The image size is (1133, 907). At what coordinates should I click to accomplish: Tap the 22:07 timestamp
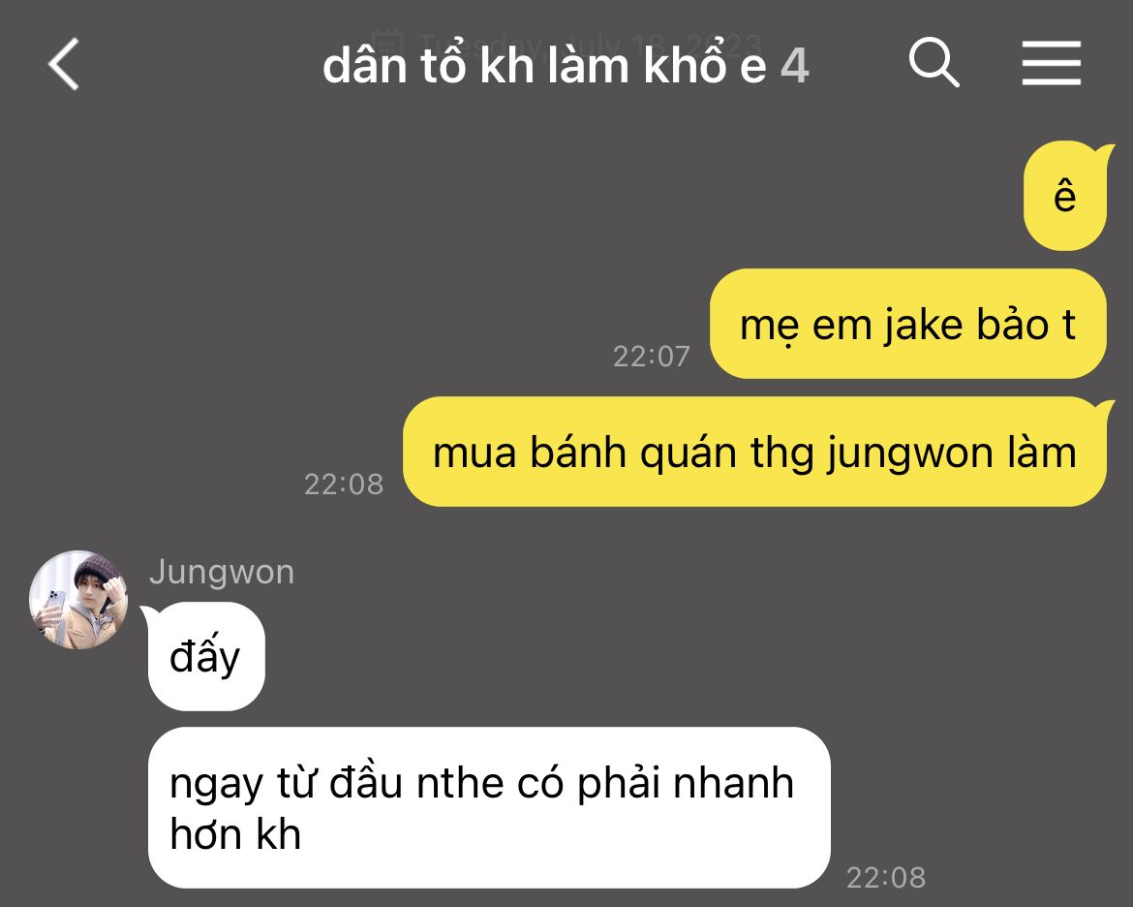(651, 357)
